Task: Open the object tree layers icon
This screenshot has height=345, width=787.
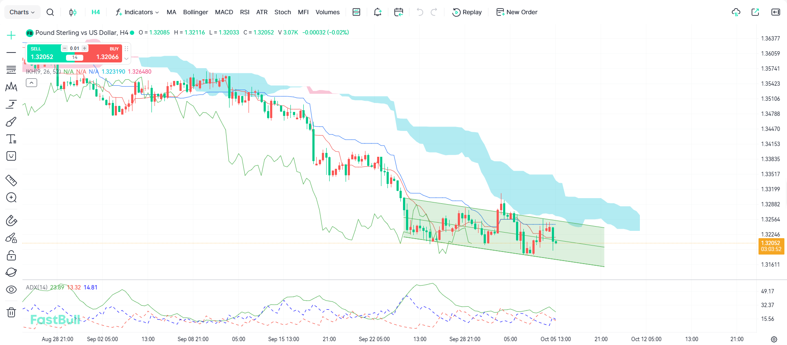Action: coord(11,272)
